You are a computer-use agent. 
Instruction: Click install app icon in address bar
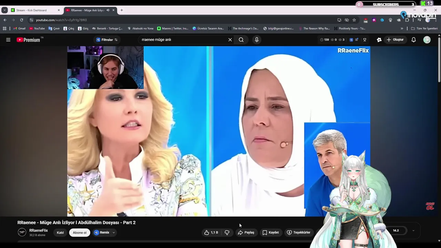pos(339,20)
